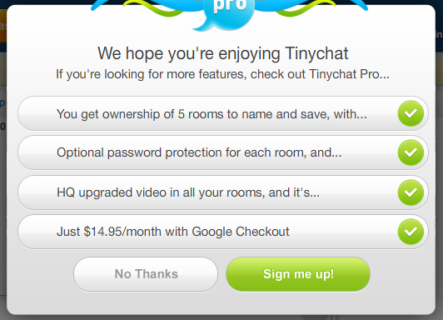Click the Optional password protection text label

coord(199,153)
